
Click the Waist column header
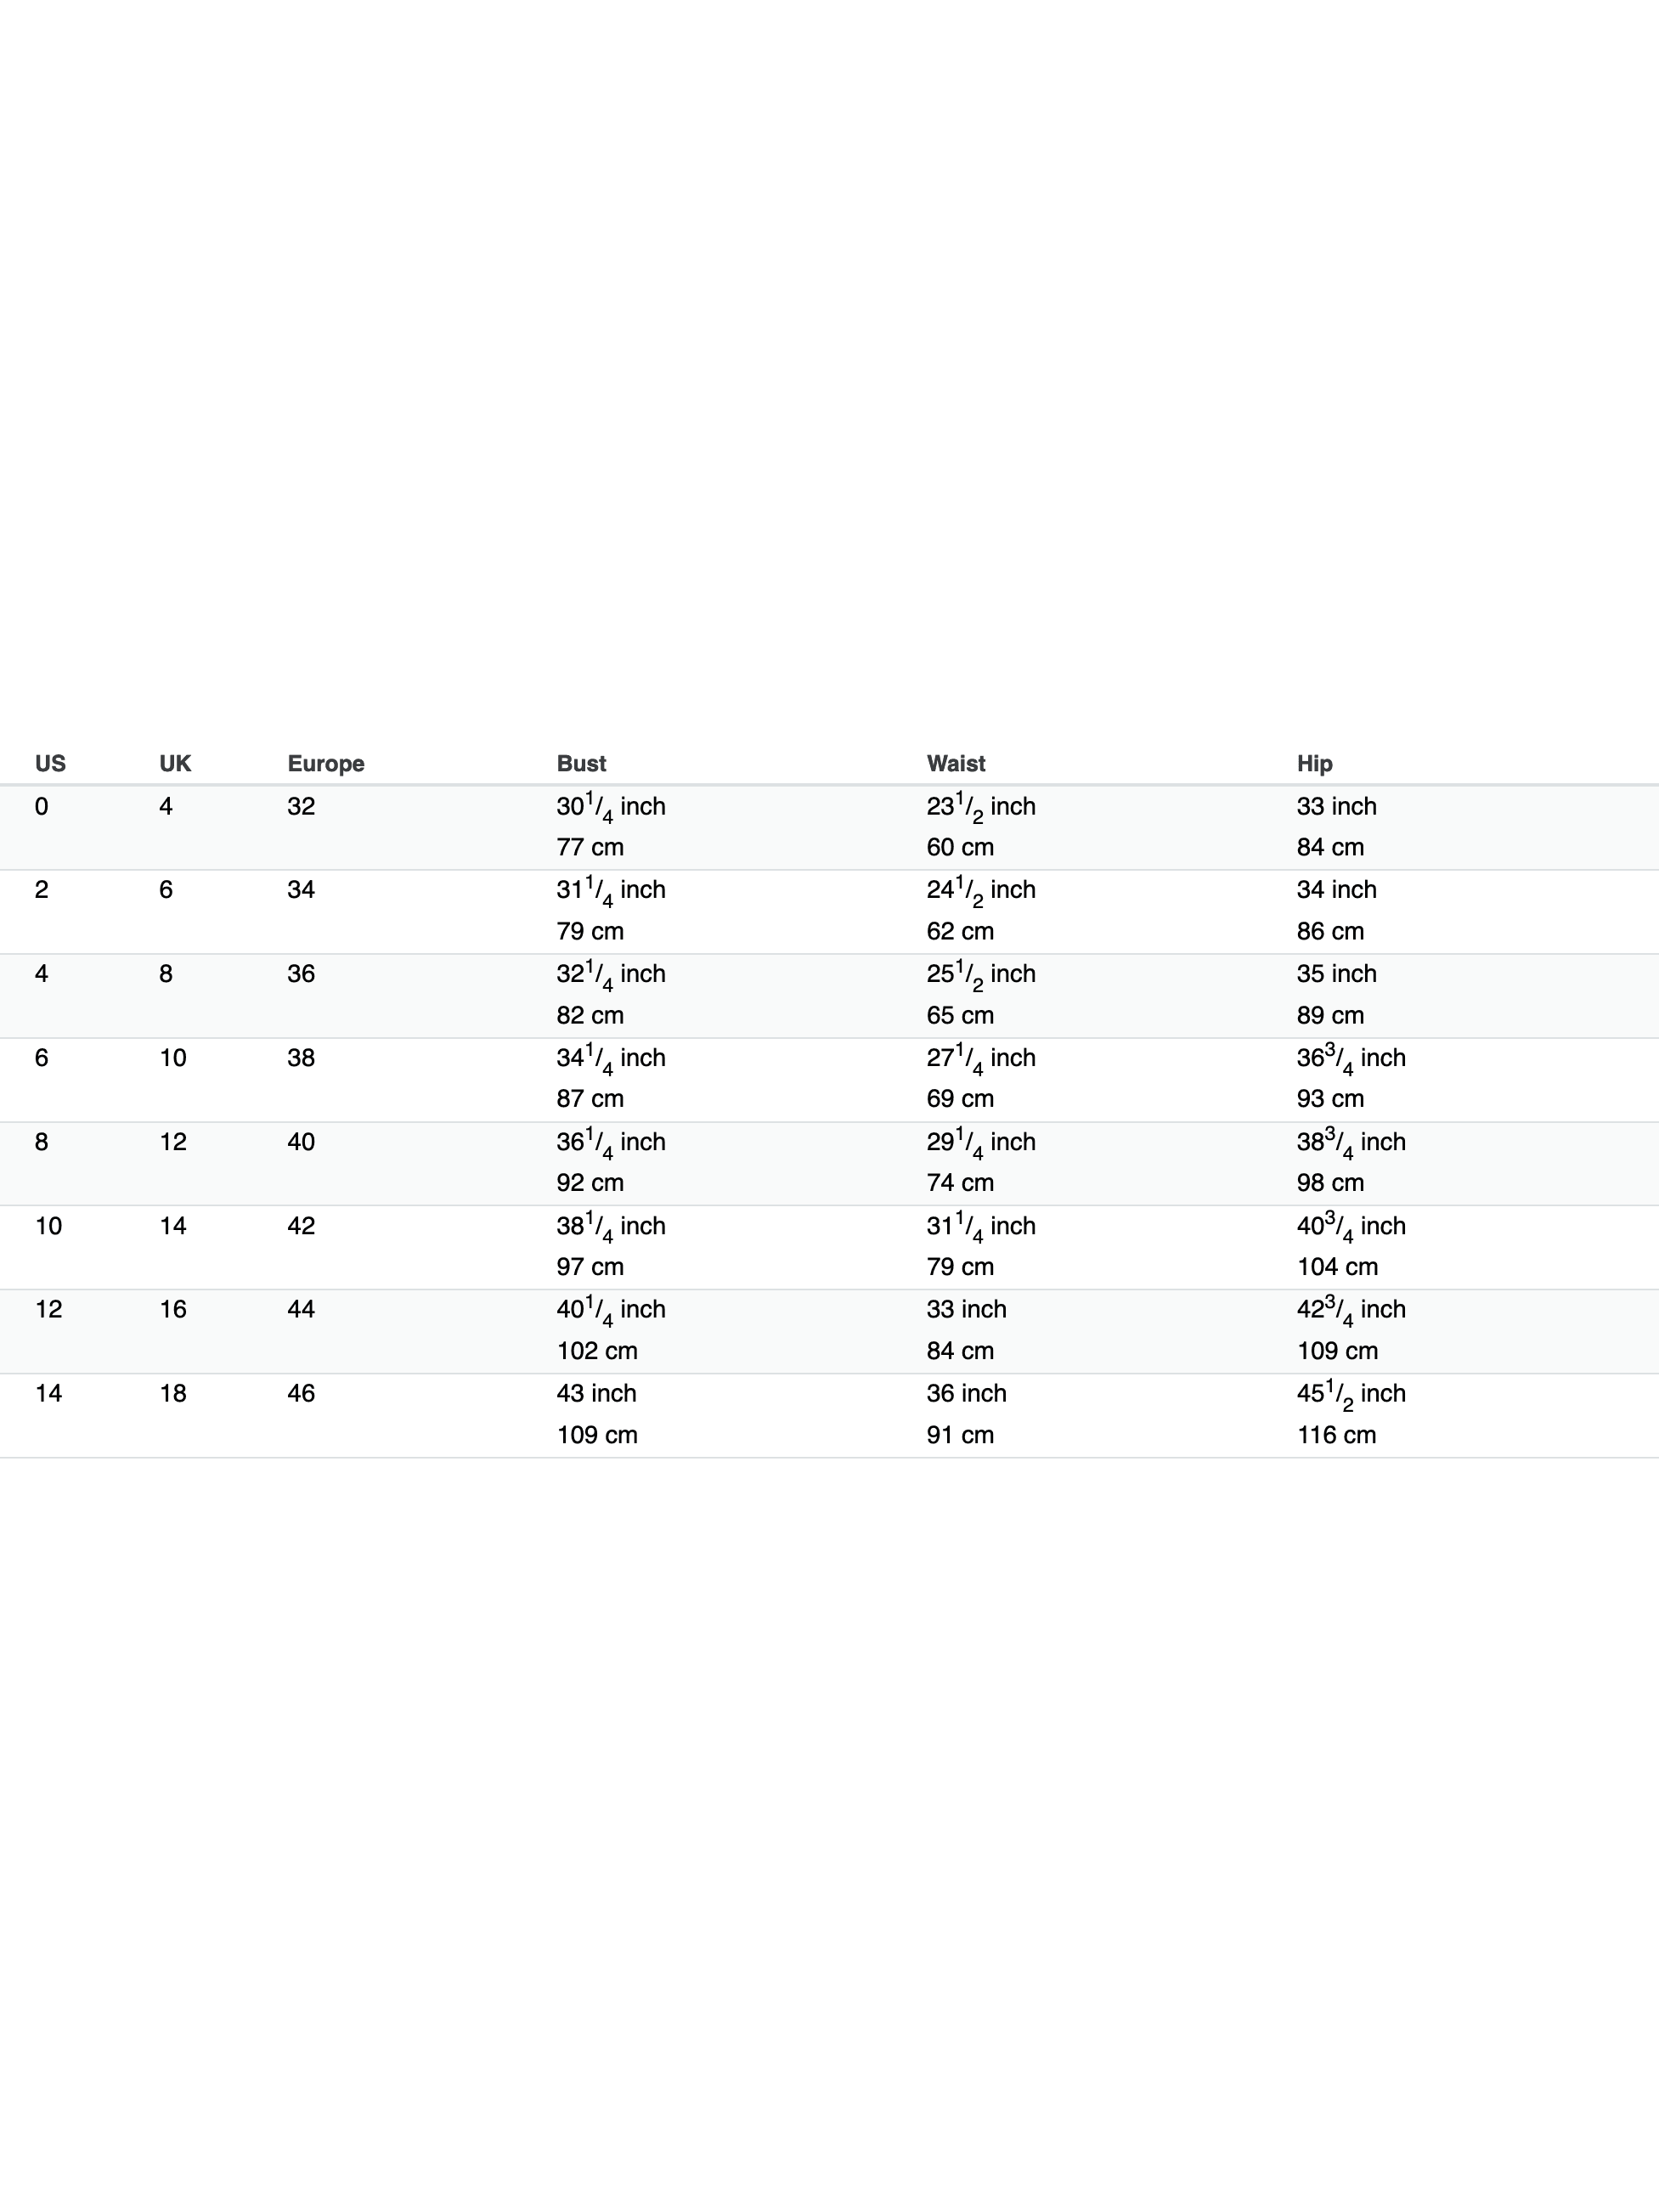(956, 763)
